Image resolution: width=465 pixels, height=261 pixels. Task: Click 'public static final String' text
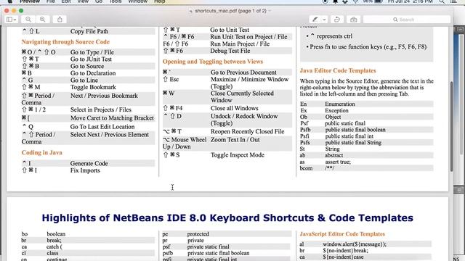[x=353, y=143]
